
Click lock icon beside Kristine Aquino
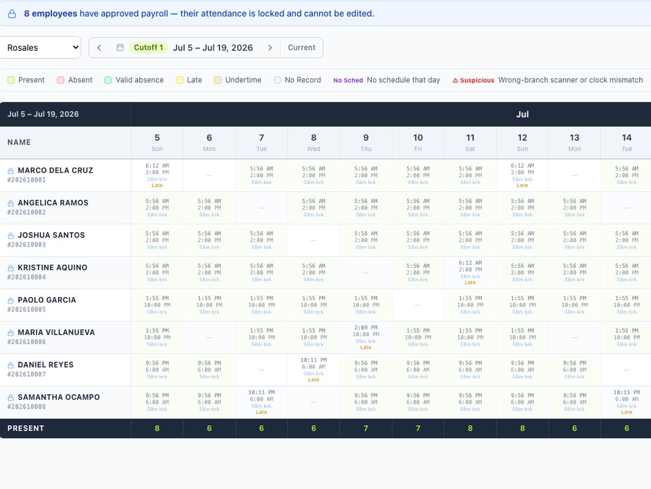coord(11,268)
